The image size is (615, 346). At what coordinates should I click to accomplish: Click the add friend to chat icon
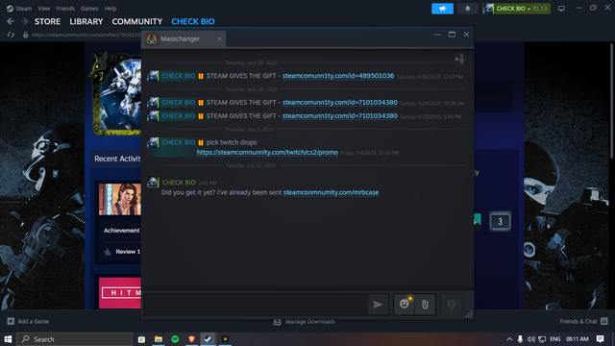pos(459,59)
